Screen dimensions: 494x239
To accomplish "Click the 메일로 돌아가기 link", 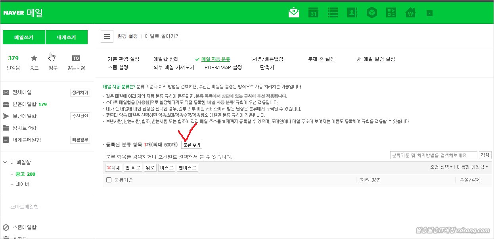I will coord(162,36).
